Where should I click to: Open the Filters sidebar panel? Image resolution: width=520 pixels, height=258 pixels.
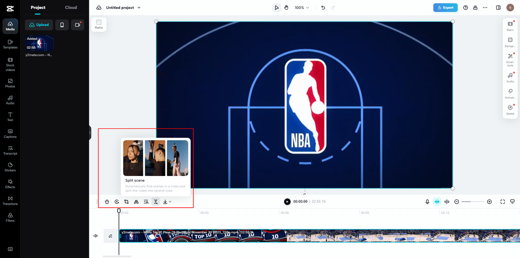click(10, 218)
